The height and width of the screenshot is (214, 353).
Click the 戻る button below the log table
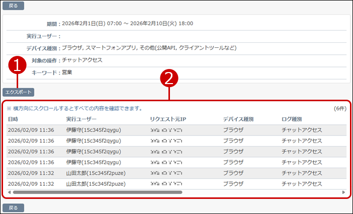[13, 207]
